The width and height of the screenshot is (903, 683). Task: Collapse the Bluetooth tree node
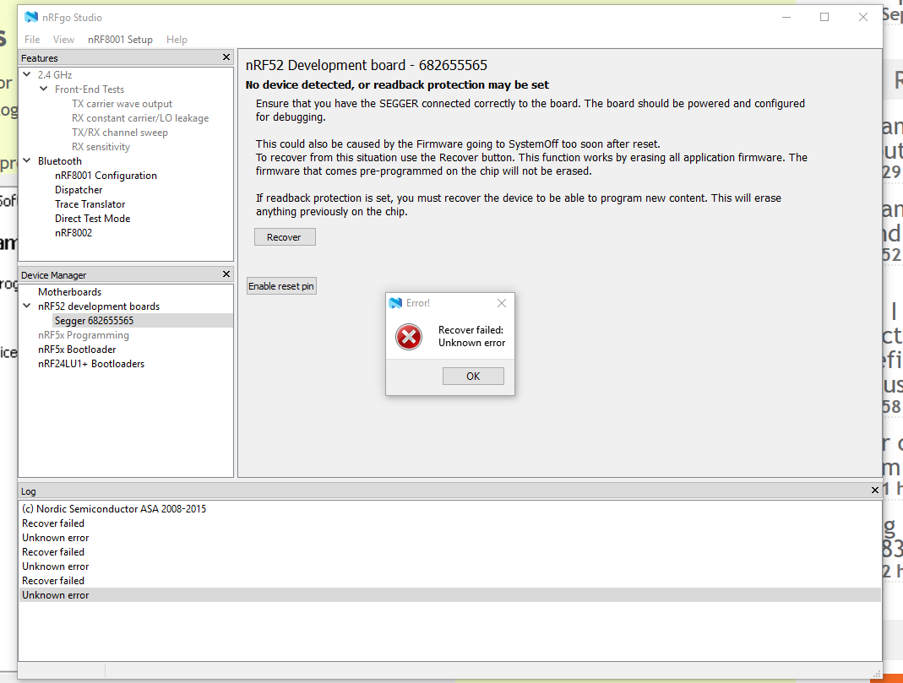(27, 160)
